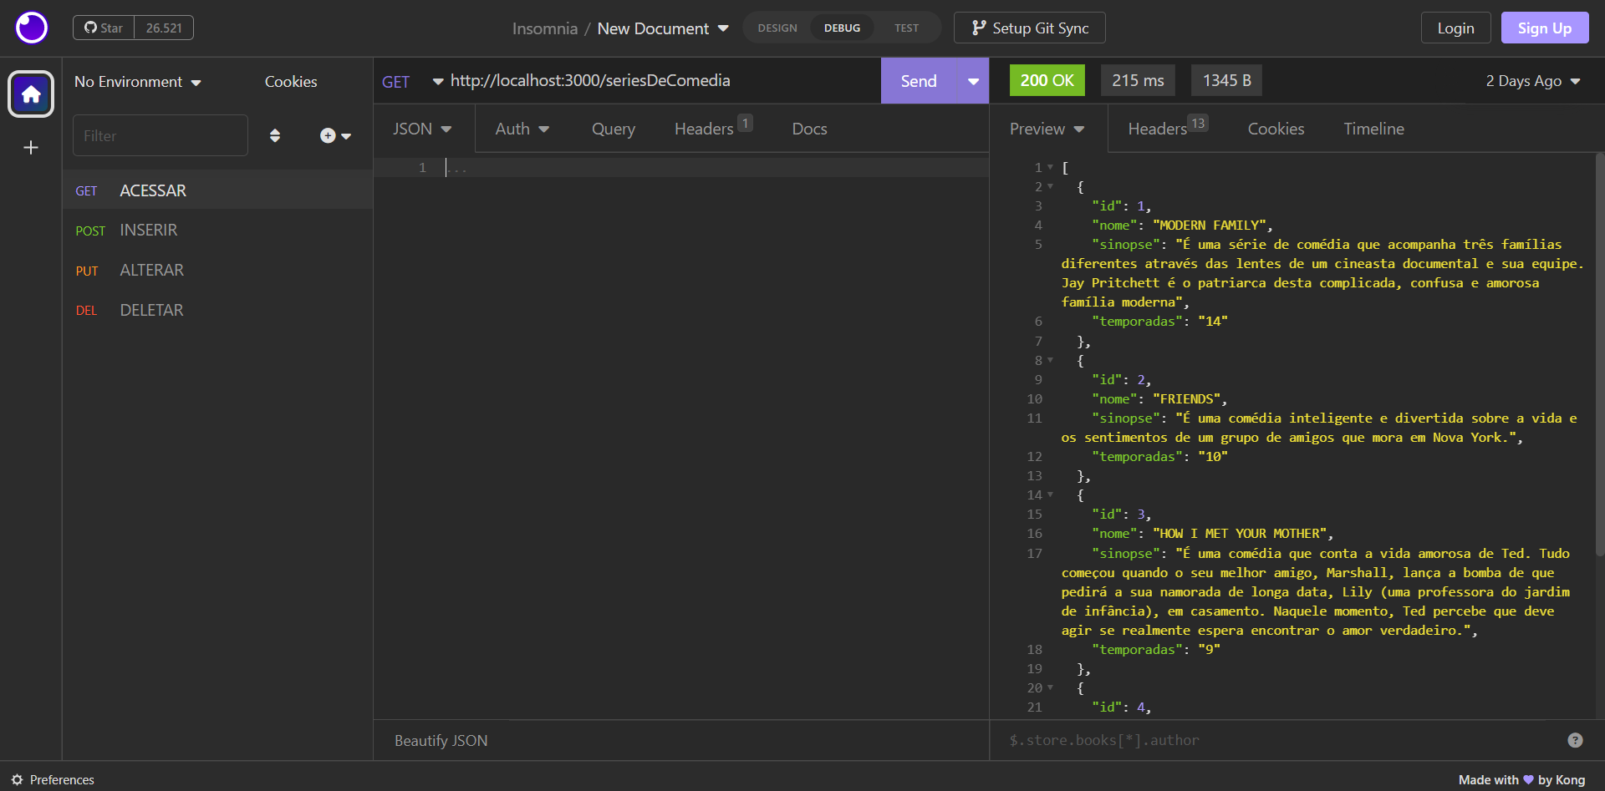Image resolution: width=1605 pixels, height=791 pixels.
Task: Open the Send options dropdown arrow
Action: point(972,81)
